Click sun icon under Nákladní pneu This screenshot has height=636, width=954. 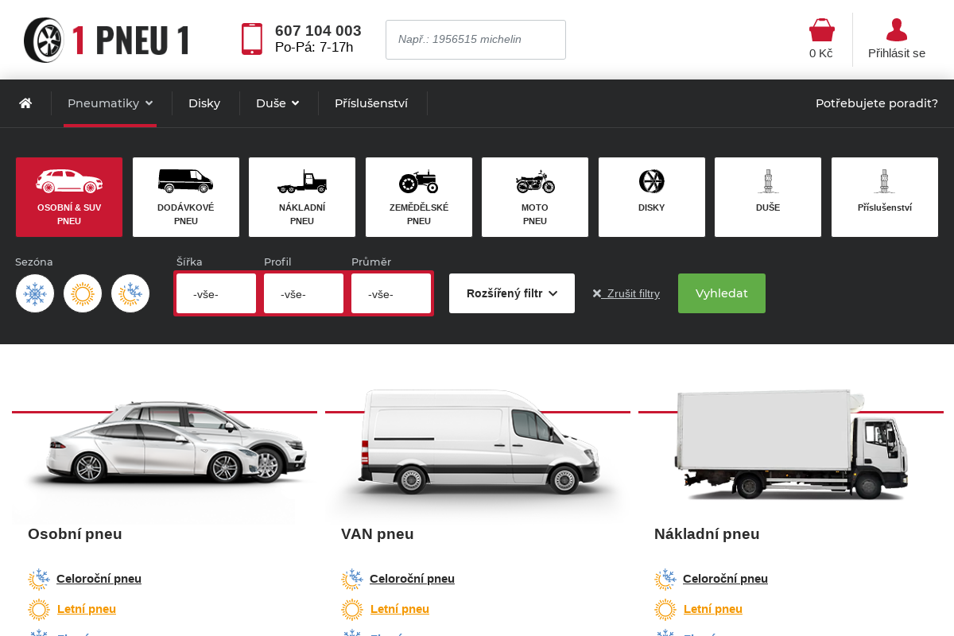tap(665, 610)
